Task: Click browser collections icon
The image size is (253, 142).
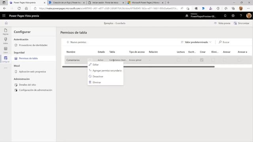Action: coord(233,8)
